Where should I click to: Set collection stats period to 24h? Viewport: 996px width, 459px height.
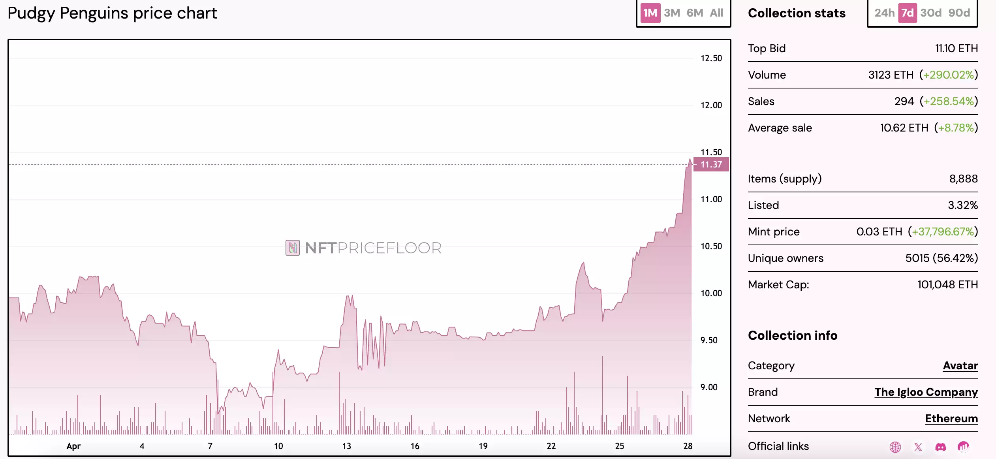point(884,13)
